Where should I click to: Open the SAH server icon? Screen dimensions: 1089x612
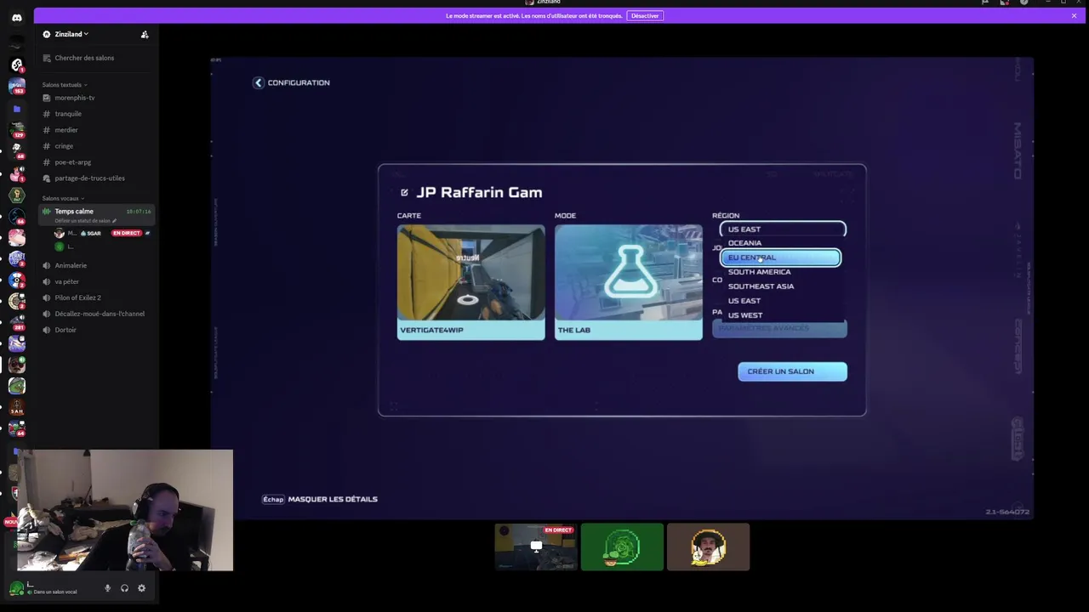(16, 408)
